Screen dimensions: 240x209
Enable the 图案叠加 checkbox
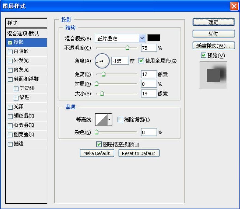pos(10,135)
